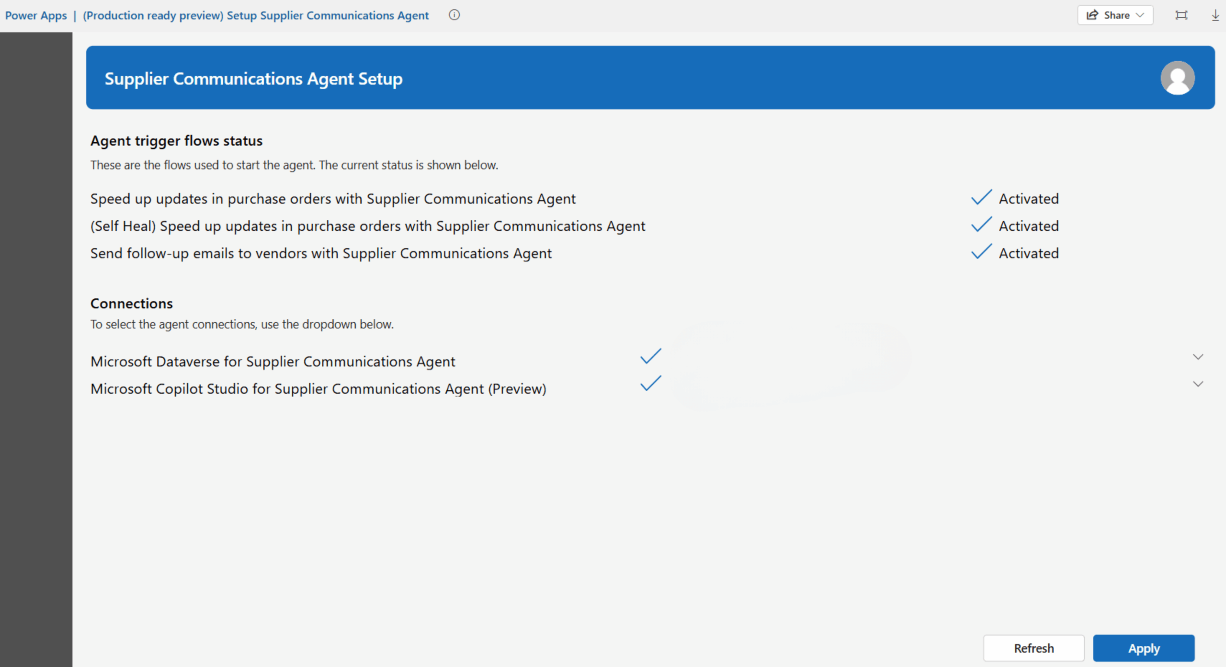Apply the agent setup changes
Screen dimensions: 1226x667
click(1144, 648)
